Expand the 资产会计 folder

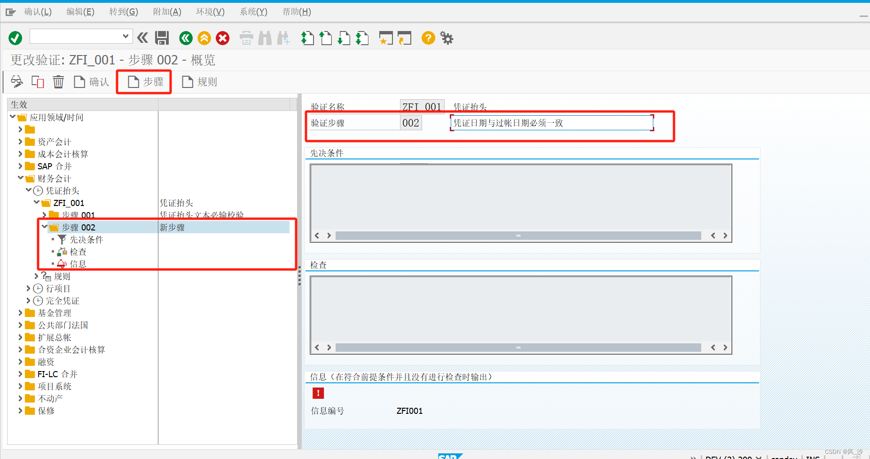[x=20, y=141]
